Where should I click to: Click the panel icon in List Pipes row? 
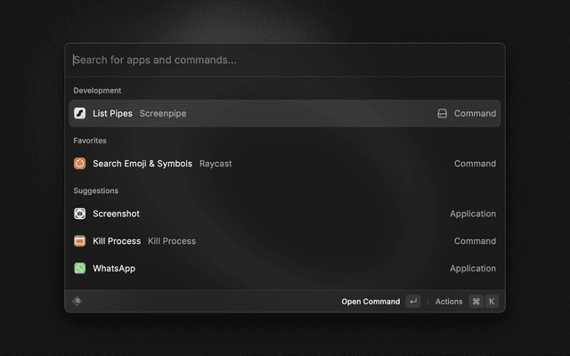(442, 113)
